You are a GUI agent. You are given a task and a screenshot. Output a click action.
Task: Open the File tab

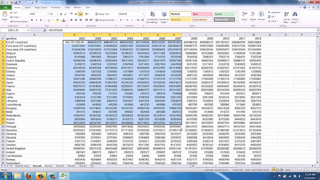pos(6,8)
